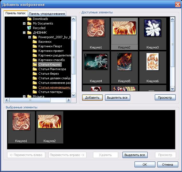Close the Добавить изображения dialog
Image resolution: width=182 pixels, height=172 pixels.
click(x=178, y=5)
